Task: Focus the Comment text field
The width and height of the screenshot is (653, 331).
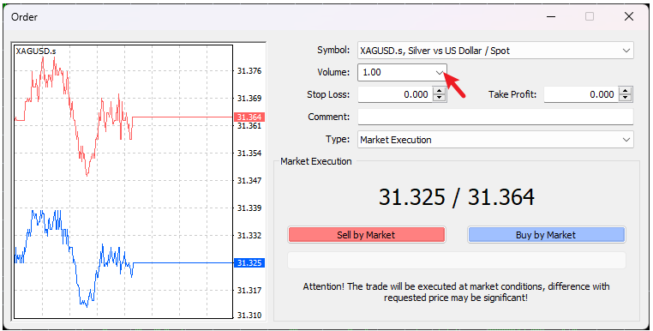Action: [x=495, y=117]
